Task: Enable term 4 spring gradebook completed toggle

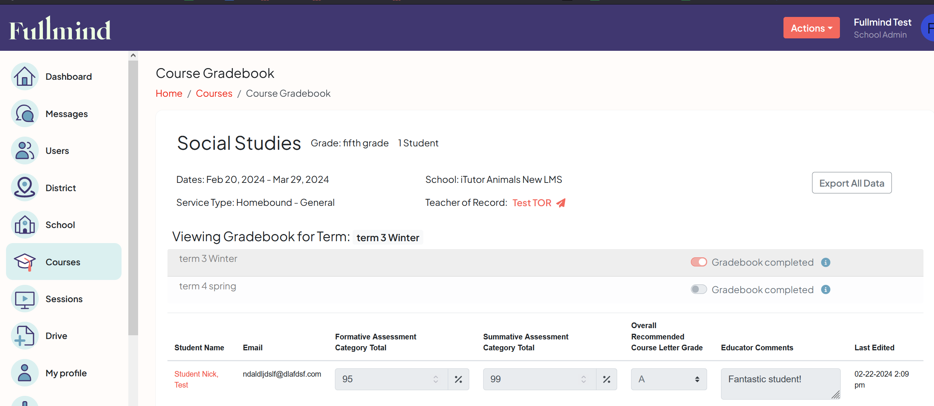Action: pos(698,289)
